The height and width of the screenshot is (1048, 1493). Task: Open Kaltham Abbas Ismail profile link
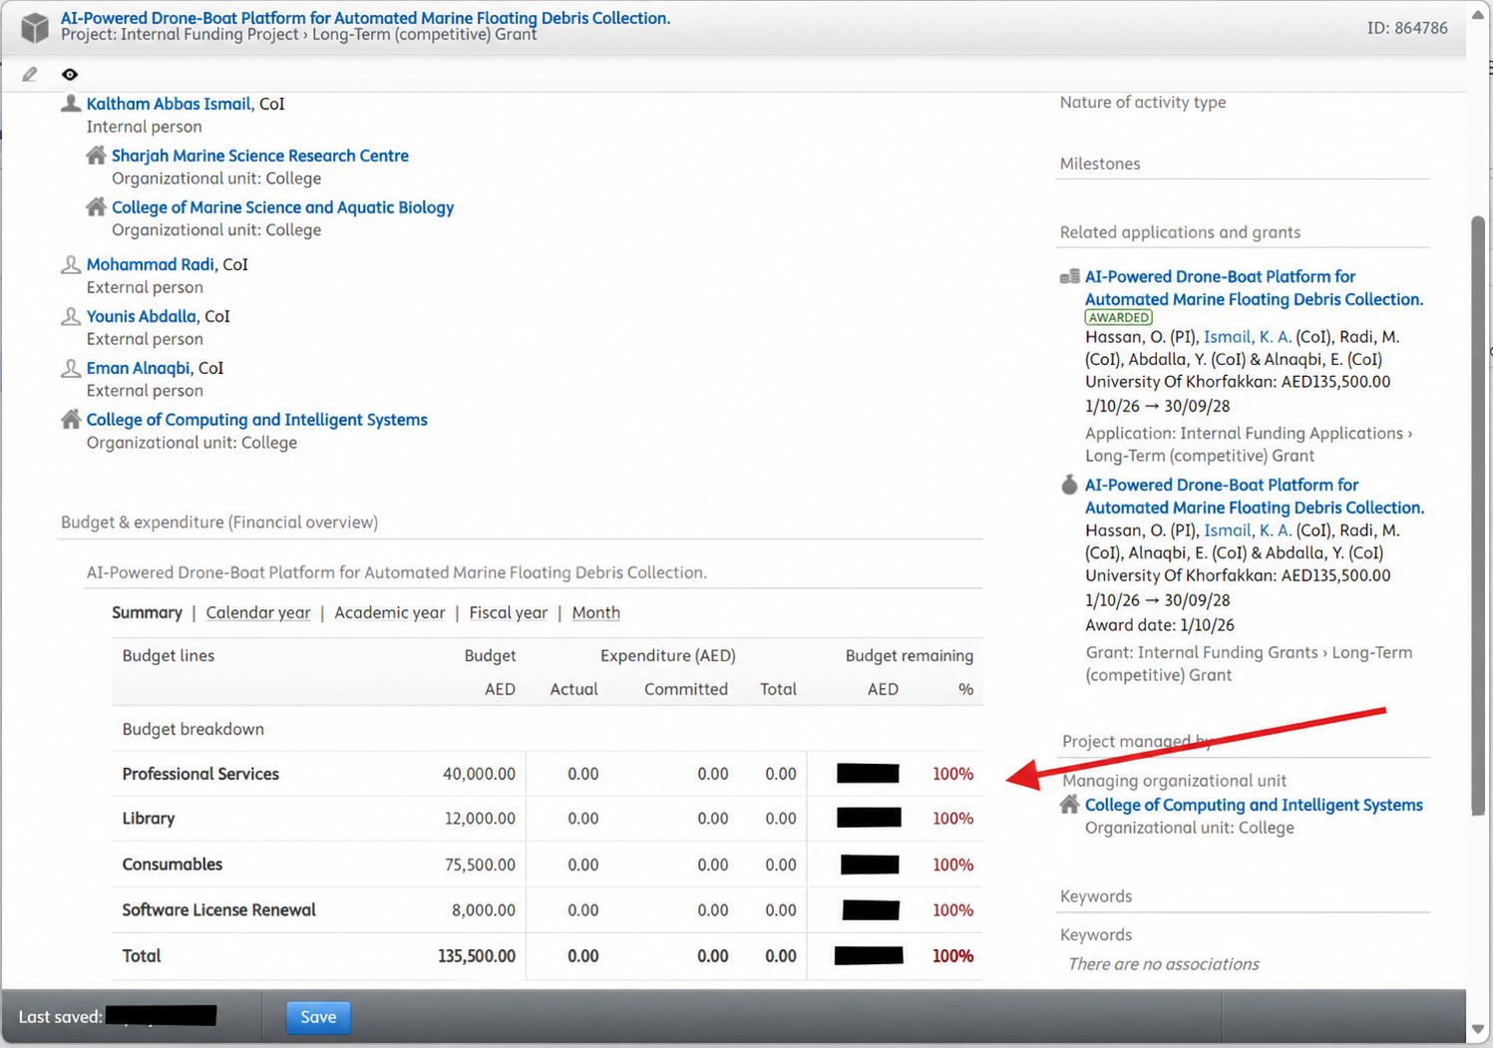tap(169, 104)
